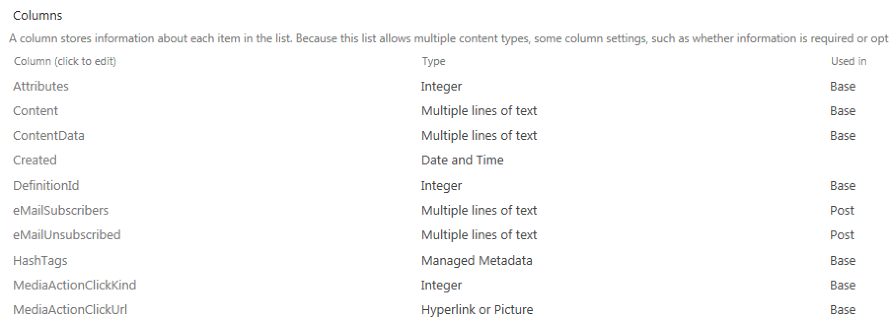Click the Type column header
This screenshot has width=889, height=322.
[x=434, y=62]
